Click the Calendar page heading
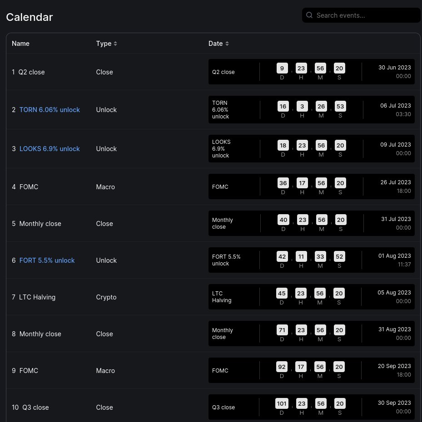 click(30, 17)
